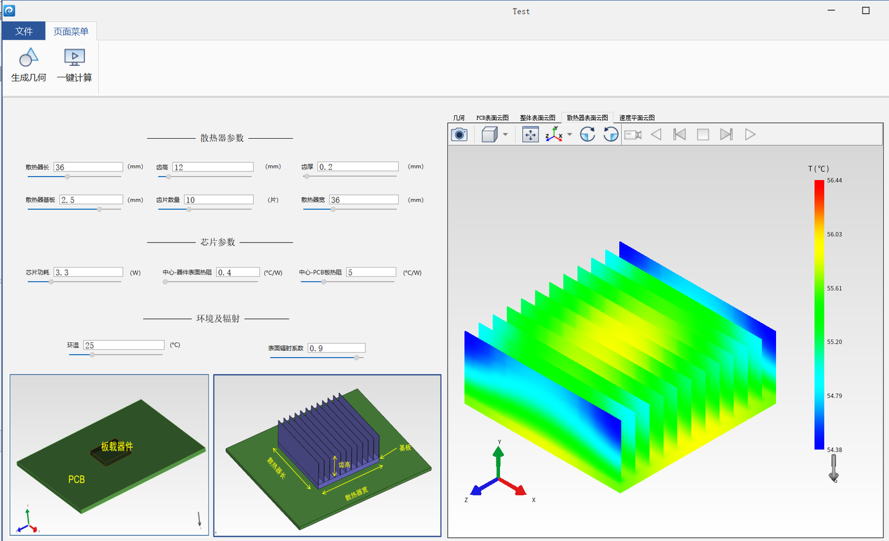The height and width of the screenshot is (541, 889).
Task: Rotate view clockwise in viewer toolbar
Action: click(x=587, y=134)
